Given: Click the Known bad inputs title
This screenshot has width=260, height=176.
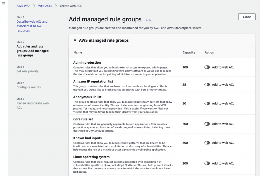Looking at the screenshot, I should coord(87,138).
